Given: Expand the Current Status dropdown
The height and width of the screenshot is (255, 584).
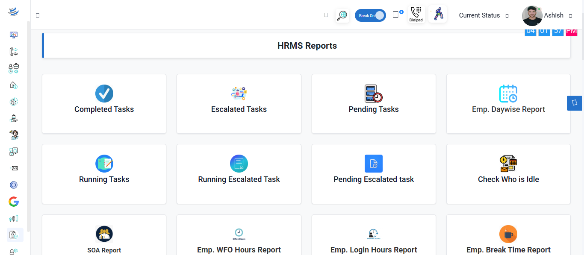Looking at the screenshot, I should click(507, 15).
